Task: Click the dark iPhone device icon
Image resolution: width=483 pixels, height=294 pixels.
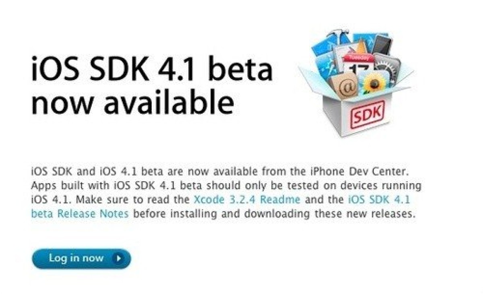Action: pos(382,43)
